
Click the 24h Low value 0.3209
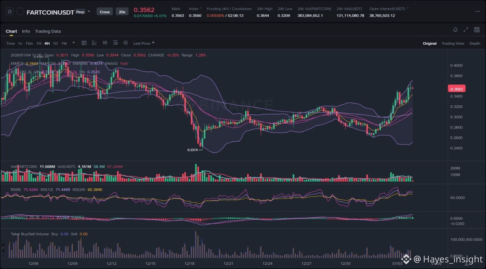[284, 16]
